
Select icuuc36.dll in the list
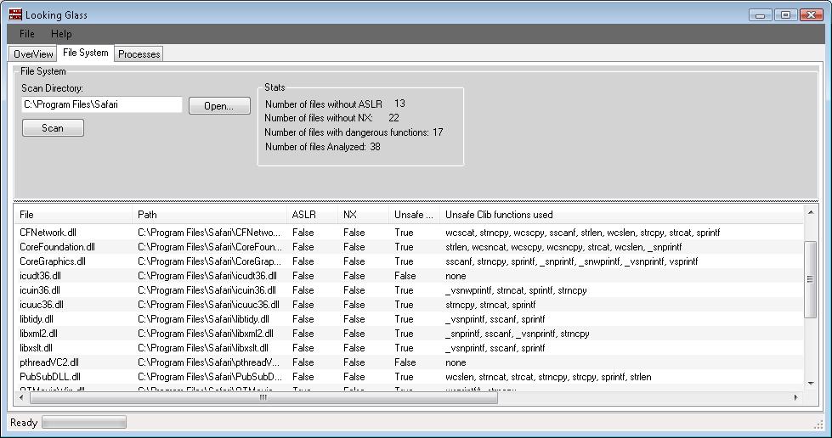409,305
